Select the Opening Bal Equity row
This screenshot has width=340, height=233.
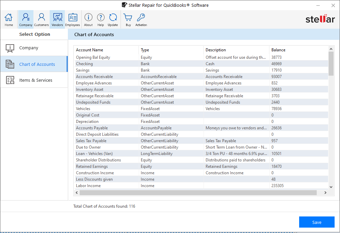(x=201, y=57)
